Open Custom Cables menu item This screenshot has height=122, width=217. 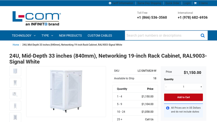click(100, 36)
